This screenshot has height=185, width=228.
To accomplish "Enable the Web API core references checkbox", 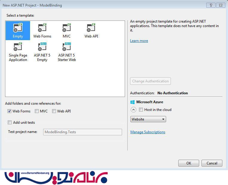I will (54, 111).
